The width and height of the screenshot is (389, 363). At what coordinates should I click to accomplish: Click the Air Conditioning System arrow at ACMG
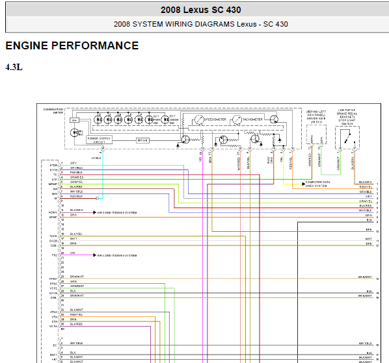(x=94, y=212)
